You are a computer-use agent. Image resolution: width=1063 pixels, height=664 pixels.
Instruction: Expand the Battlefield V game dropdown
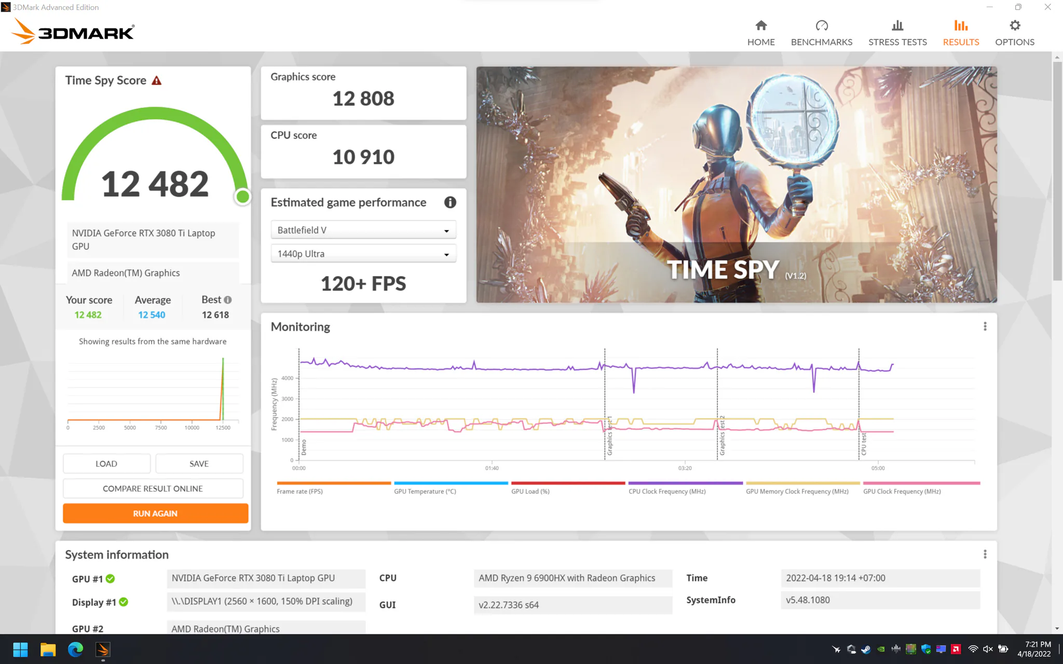[363, 230]
